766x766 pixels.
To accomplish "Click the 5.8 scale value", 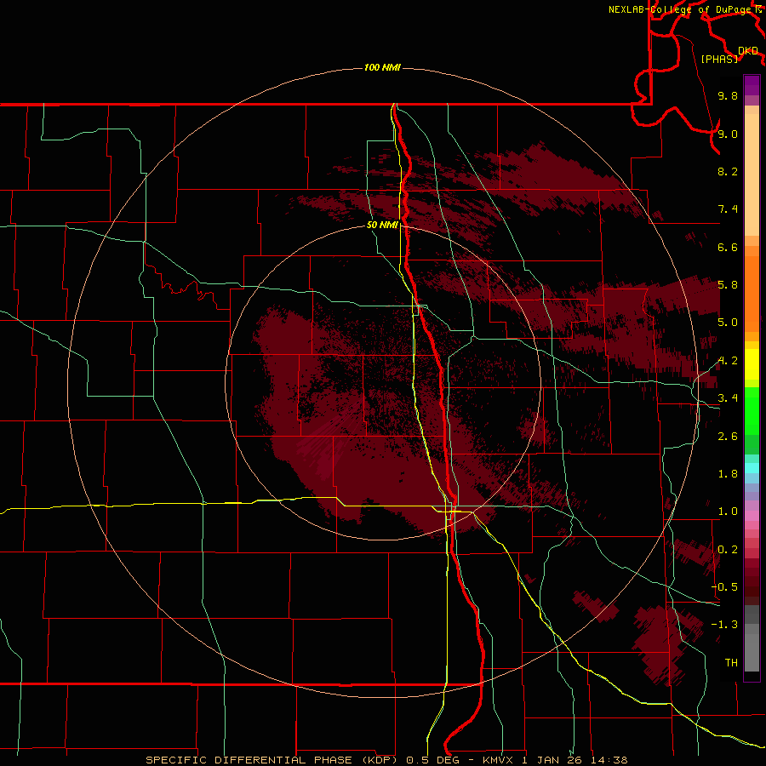I will [728, 285].
